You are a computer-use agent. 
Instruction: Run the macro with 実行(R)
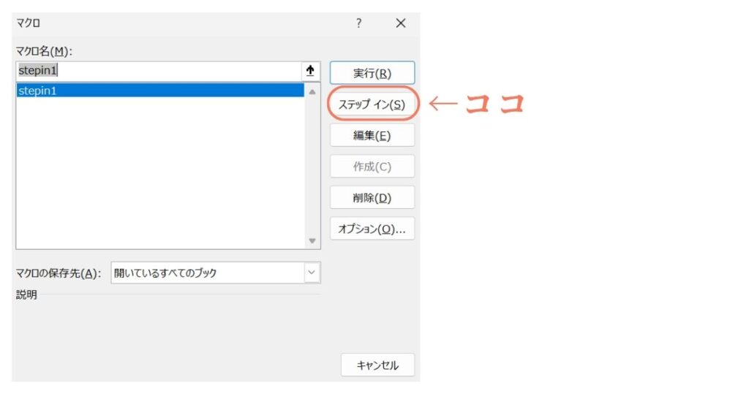click(372, 73)
